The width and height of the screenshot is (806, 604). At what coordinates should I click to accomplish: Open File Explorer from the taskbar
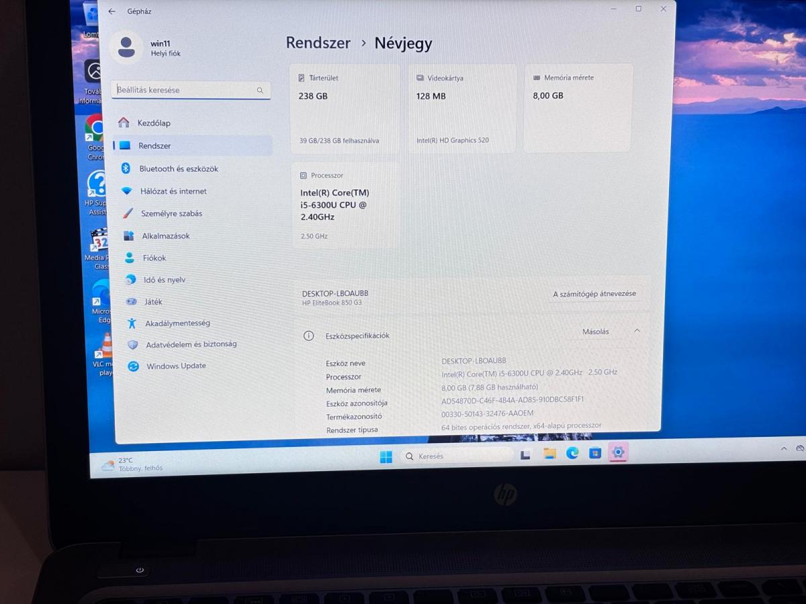point(549,454)
